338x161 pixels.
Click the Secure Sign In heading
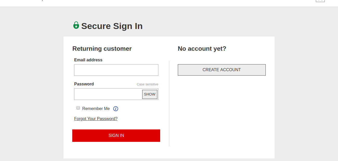click(x=112, y=26)
